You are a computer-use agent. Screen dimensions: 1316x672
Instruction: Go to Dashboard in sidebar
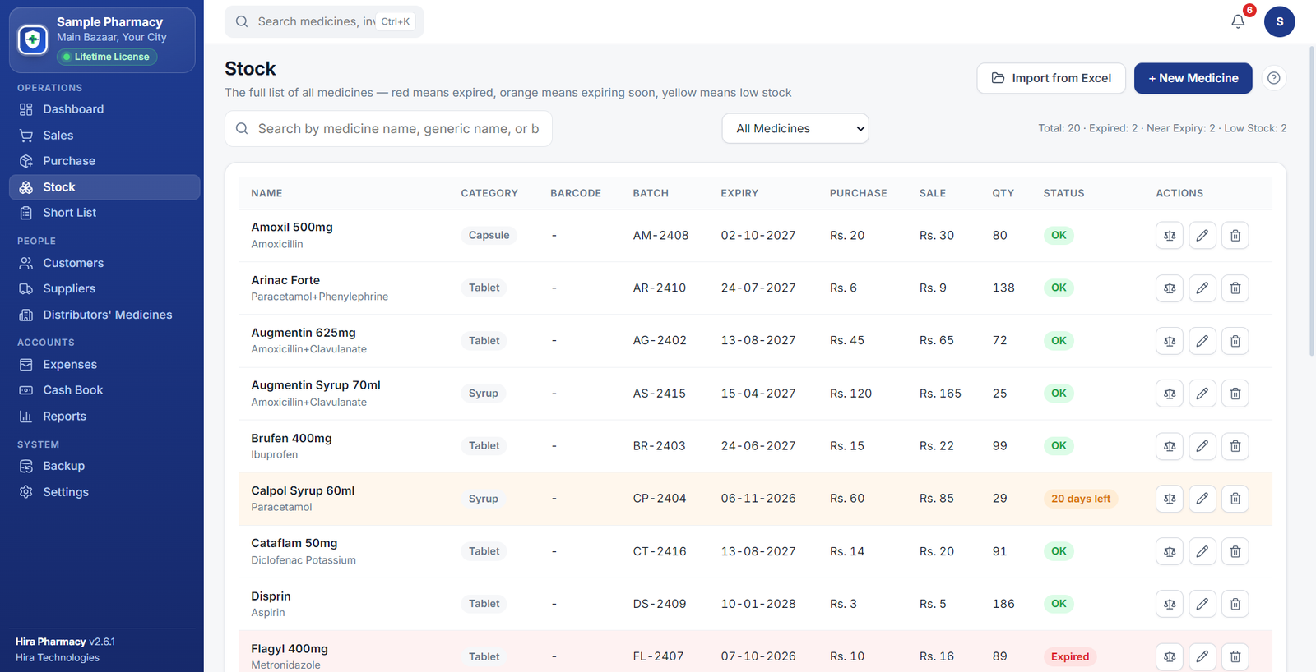[x=104, y=109]
